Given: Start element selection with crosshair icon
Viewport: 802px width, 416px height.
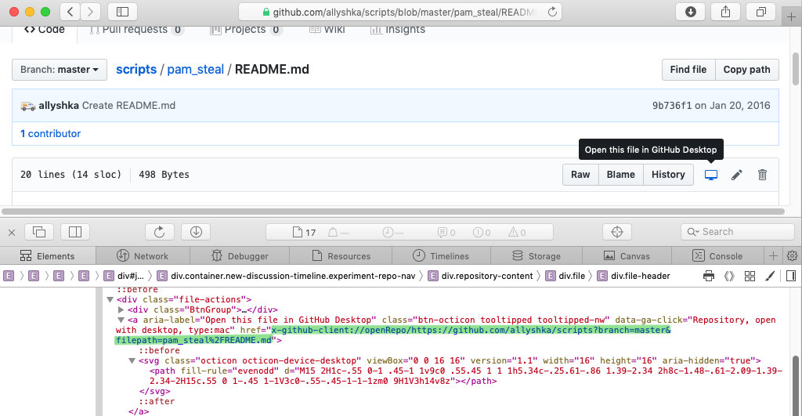Looking at the screenshot, I should (616, 232).
